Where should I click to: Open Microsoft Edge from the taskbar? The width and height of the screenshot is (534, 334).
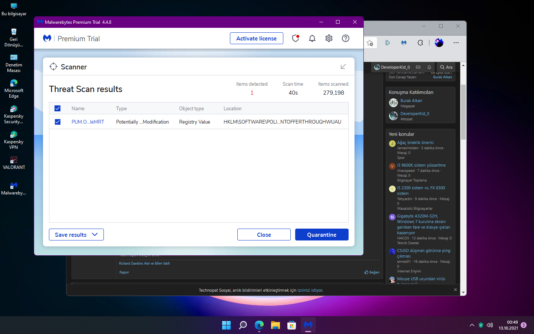[x=259, y=325]
